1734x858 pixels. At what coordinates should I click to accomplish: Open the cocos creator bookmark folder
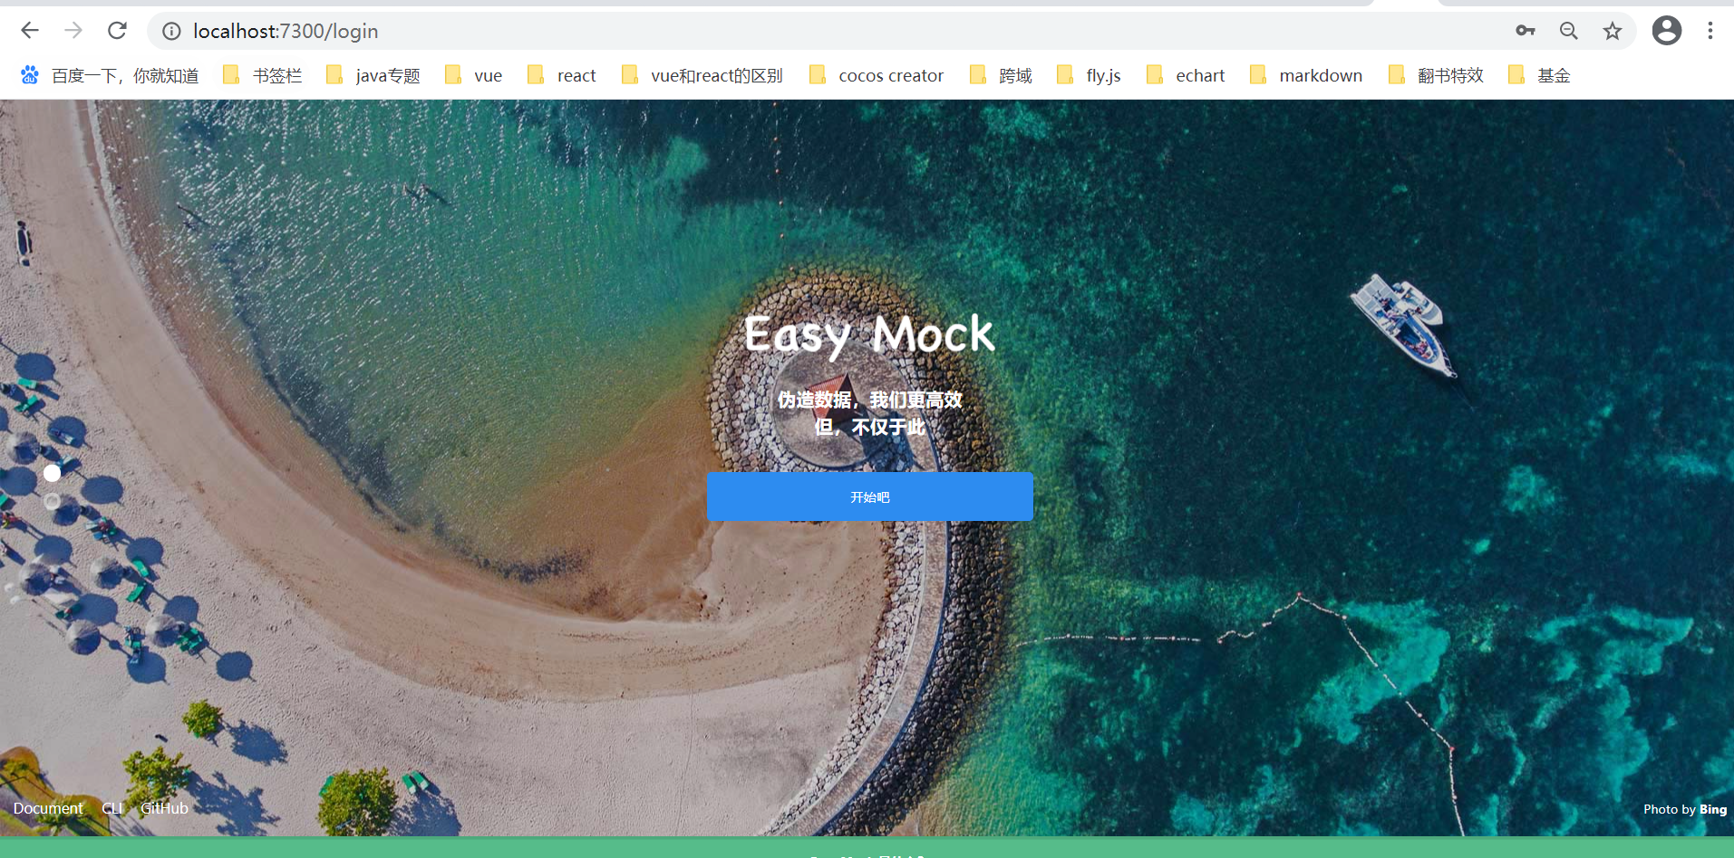tap(876, 75)
